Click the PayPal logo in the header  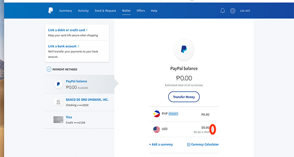pos(51,11)
